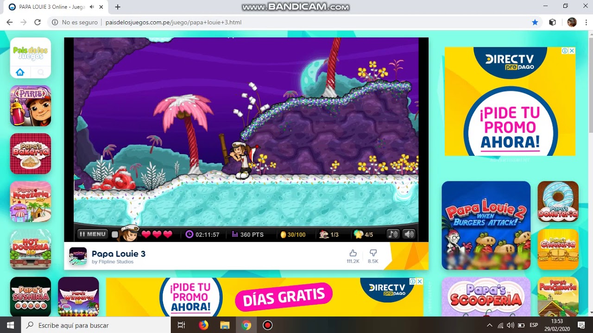
Task: Open the DirecTV sidebar ad info icon
Action: pos(565,50)
